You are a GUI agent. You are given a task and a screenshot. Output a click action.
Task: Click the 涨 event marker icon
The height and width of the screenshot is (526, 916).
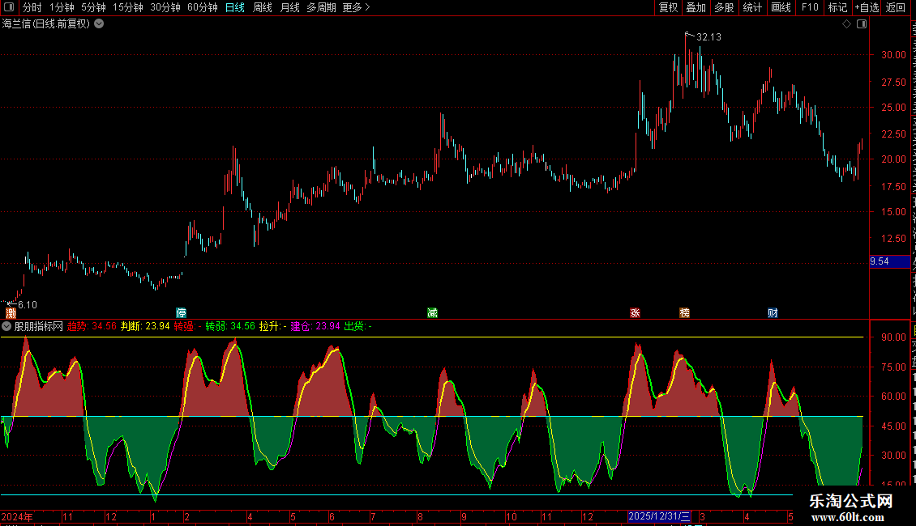635,313
